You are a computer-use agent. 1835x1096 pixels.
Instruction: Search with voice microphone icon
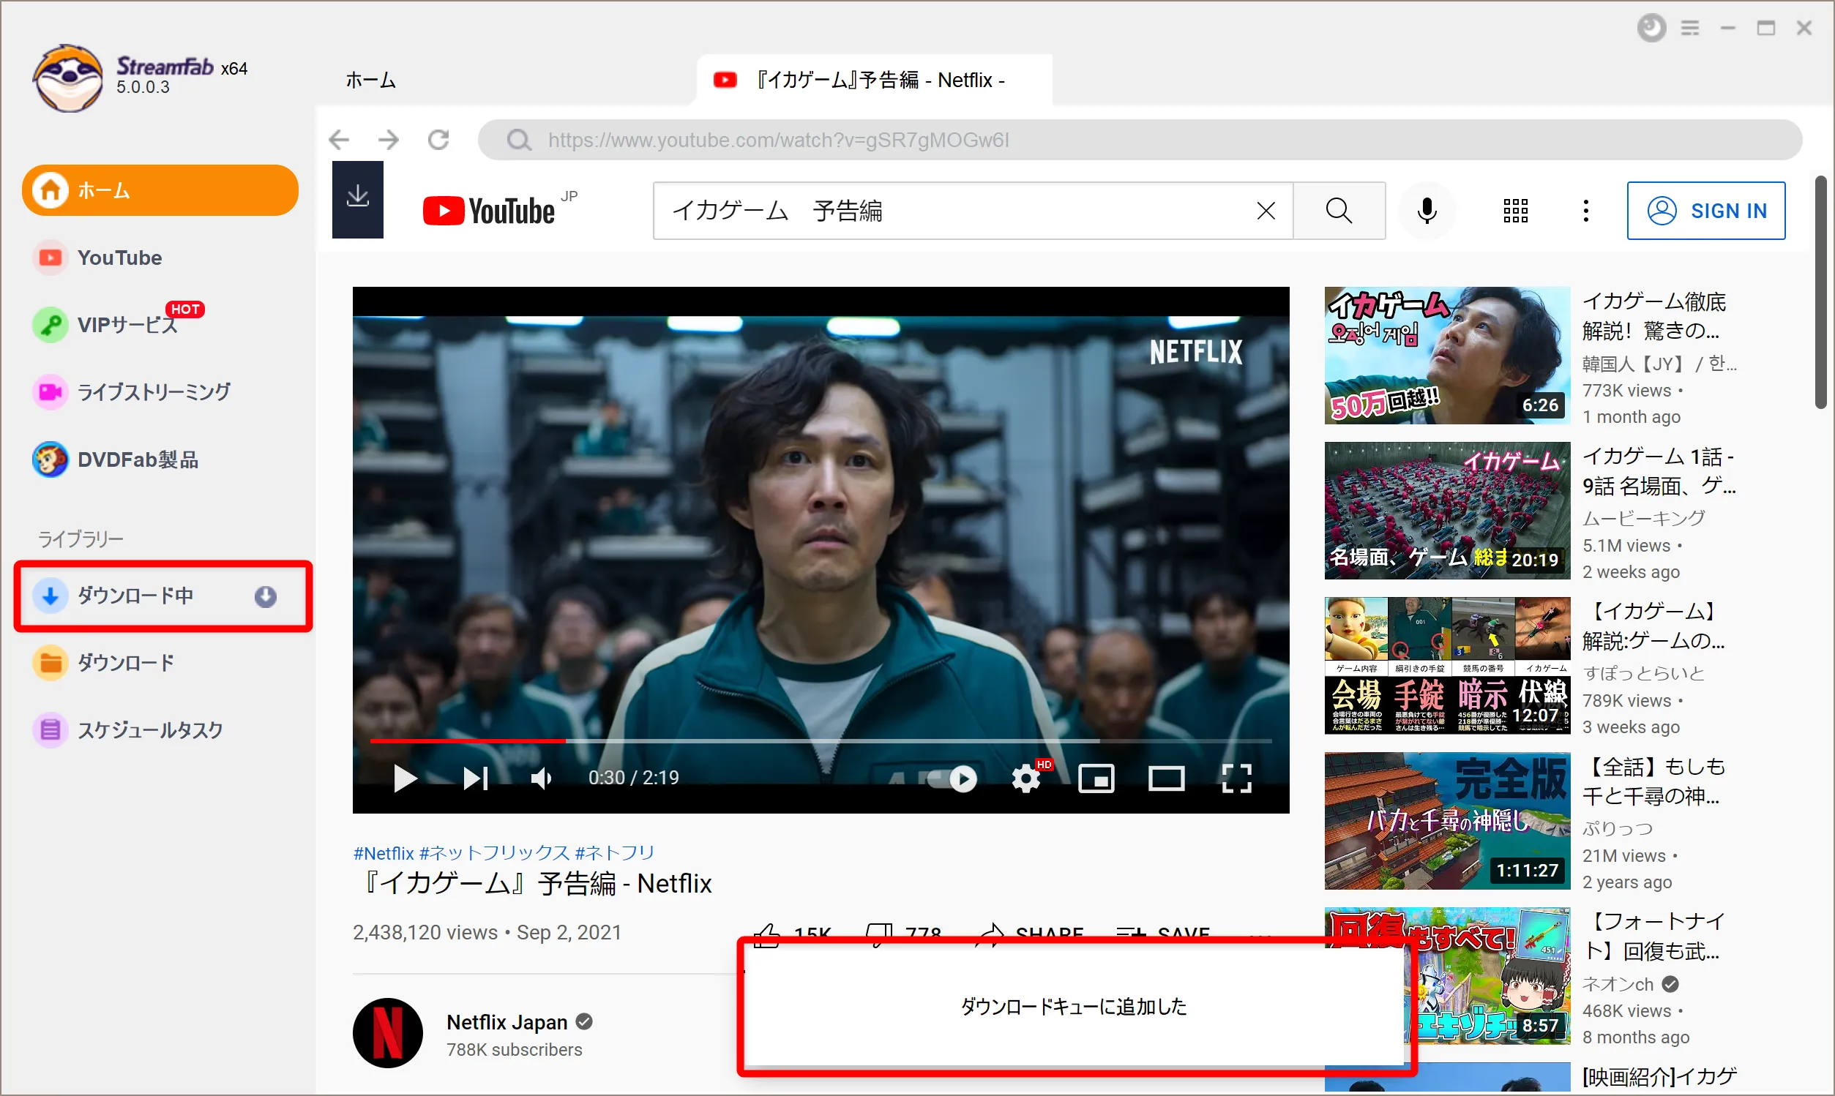pos(1427,211)
